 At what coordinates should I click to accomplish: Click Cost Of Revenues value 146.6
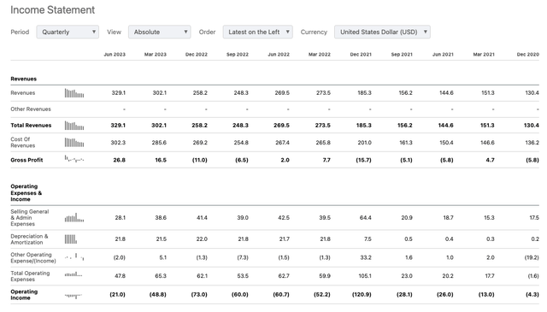(x=487, y=143)
